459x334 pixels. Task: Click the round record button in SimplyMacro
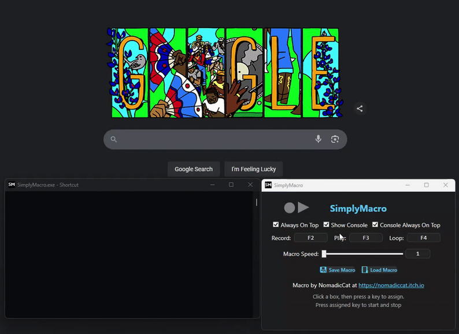tap(289, 208)
